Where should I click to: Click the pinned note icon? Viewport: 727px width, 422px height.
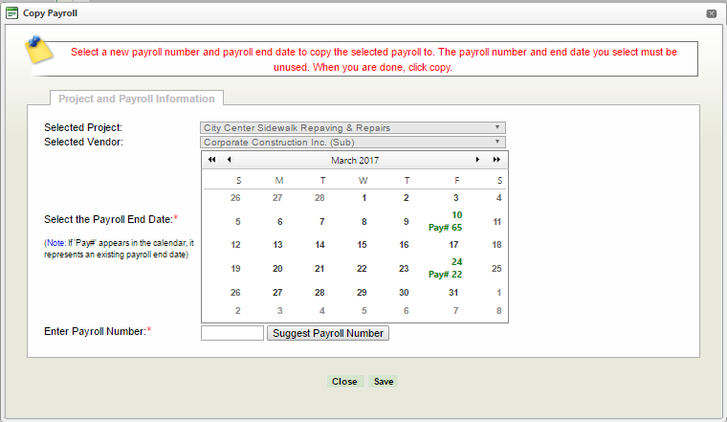click(39, 49)
